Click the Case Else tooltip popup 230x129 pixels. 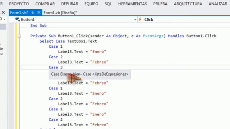pyautogui.click(x=89, y=74)
